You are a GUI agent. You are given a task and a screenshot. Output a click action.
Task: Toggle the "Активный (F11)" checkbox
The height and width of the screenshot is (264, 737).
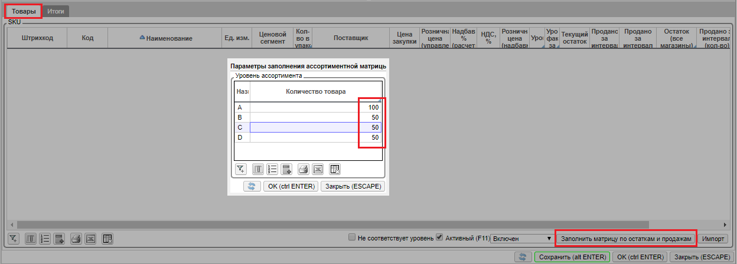pyautogui.click(x=439, y=238)
